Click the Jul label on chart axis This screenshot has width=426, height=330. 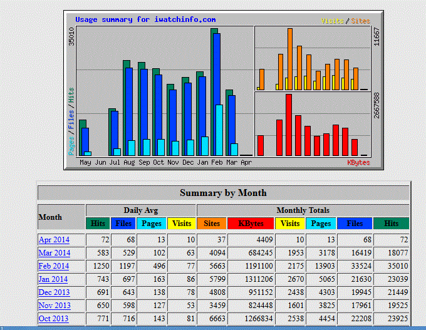(x=115, y=162)
